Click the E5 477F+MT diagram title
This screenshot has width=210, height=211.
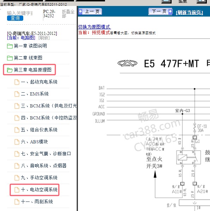pos(172,64)
